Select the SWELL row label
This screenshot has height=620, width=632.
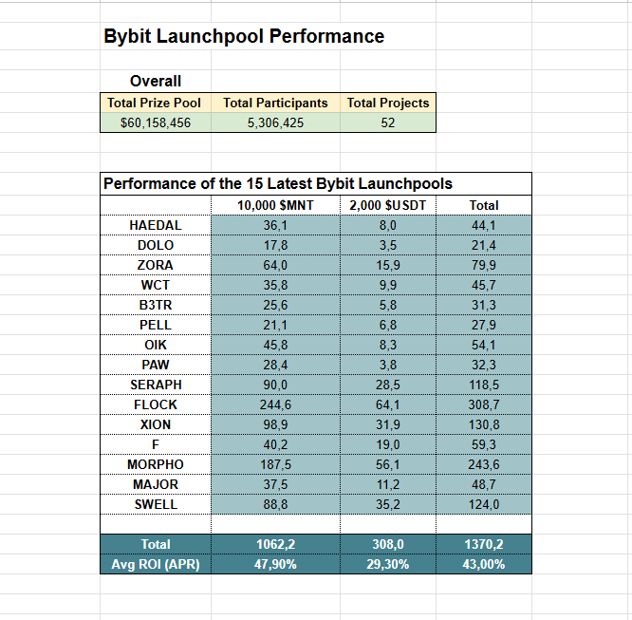click(x=156, y=504)
